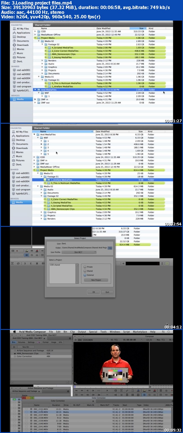The width and height of the screenshot is (183, 433).
Task: Select shared computer cod-edit004 in the 00:01:27 frame
Action: [21, 78]
